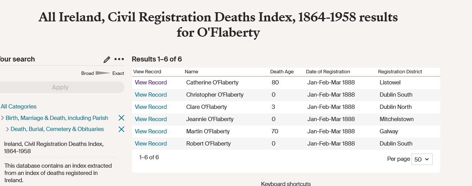View Record for Jeannie O'Flaberty
The image size is (472, 186).
click(x=151, y=119)
